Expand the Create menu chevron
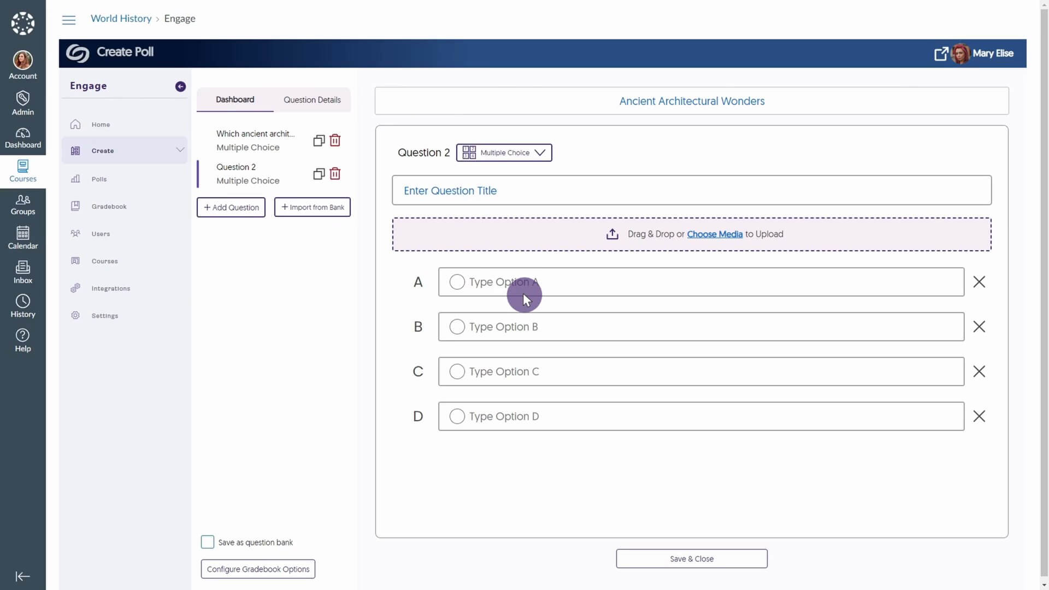Image resolution: width=1049 pixels, height=590 pixels. (x=180, y=150)
